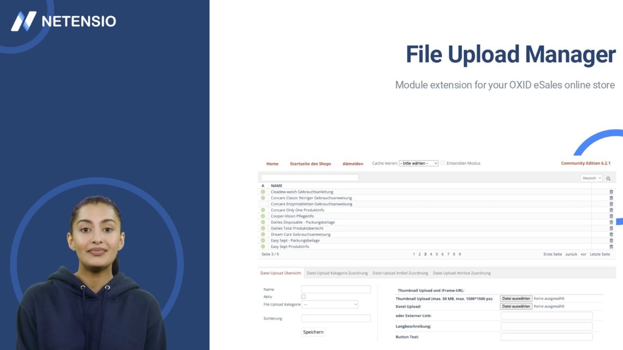The width and height of the screenshot is (623, 350).
Task: Open the Deutsch language dropdown
Action: pos(591,178)
